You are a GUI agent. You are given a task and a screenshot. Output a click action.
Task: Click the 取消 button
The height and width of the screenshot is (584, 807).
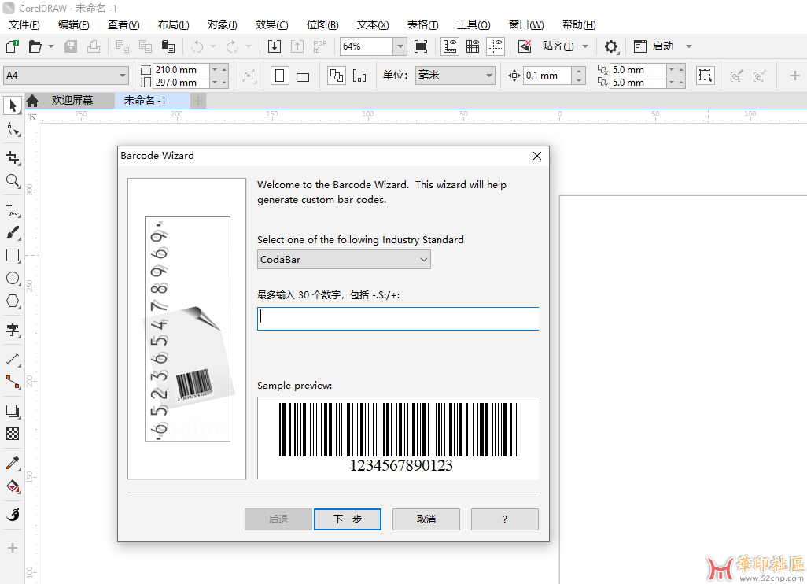pos(426,519)
